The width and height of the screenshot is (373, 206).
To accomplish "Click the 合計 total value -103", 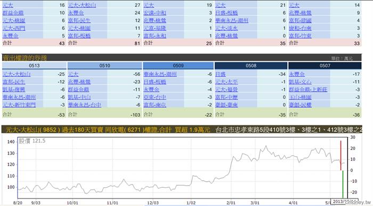I will click(135, 115).
